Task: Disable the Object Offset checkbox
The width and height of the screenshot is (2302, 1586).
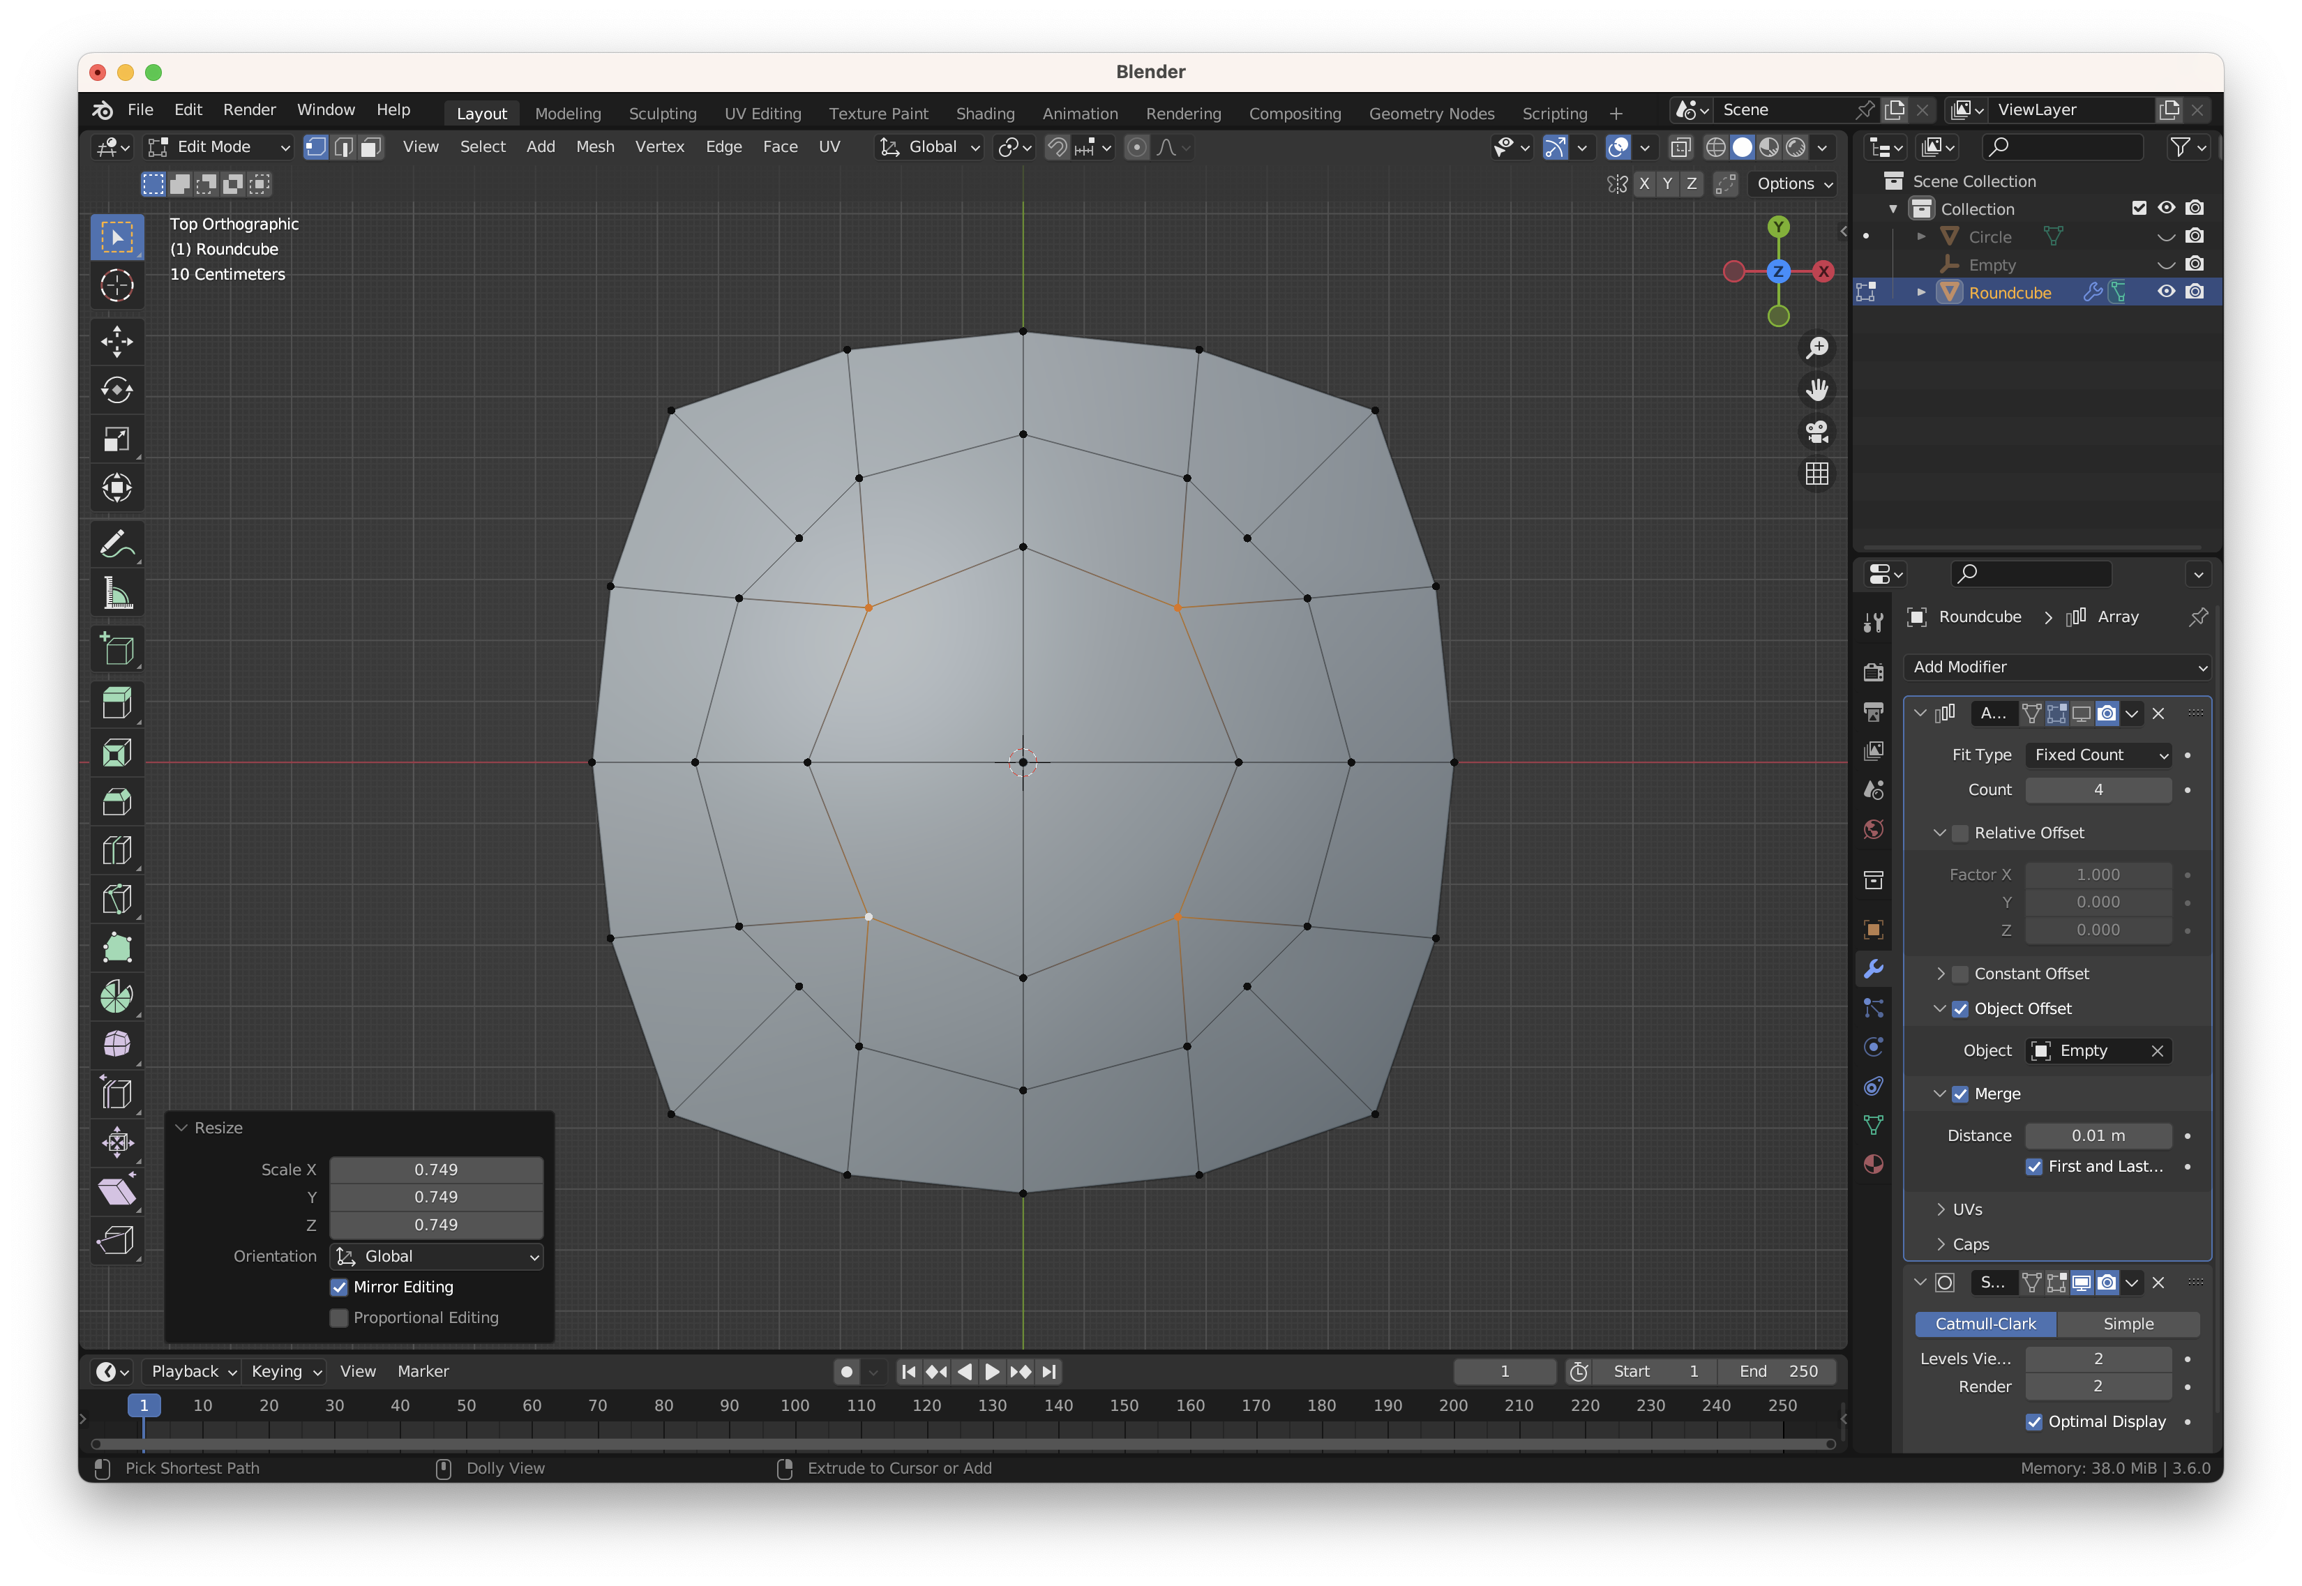Action: click(1960, 1009)
